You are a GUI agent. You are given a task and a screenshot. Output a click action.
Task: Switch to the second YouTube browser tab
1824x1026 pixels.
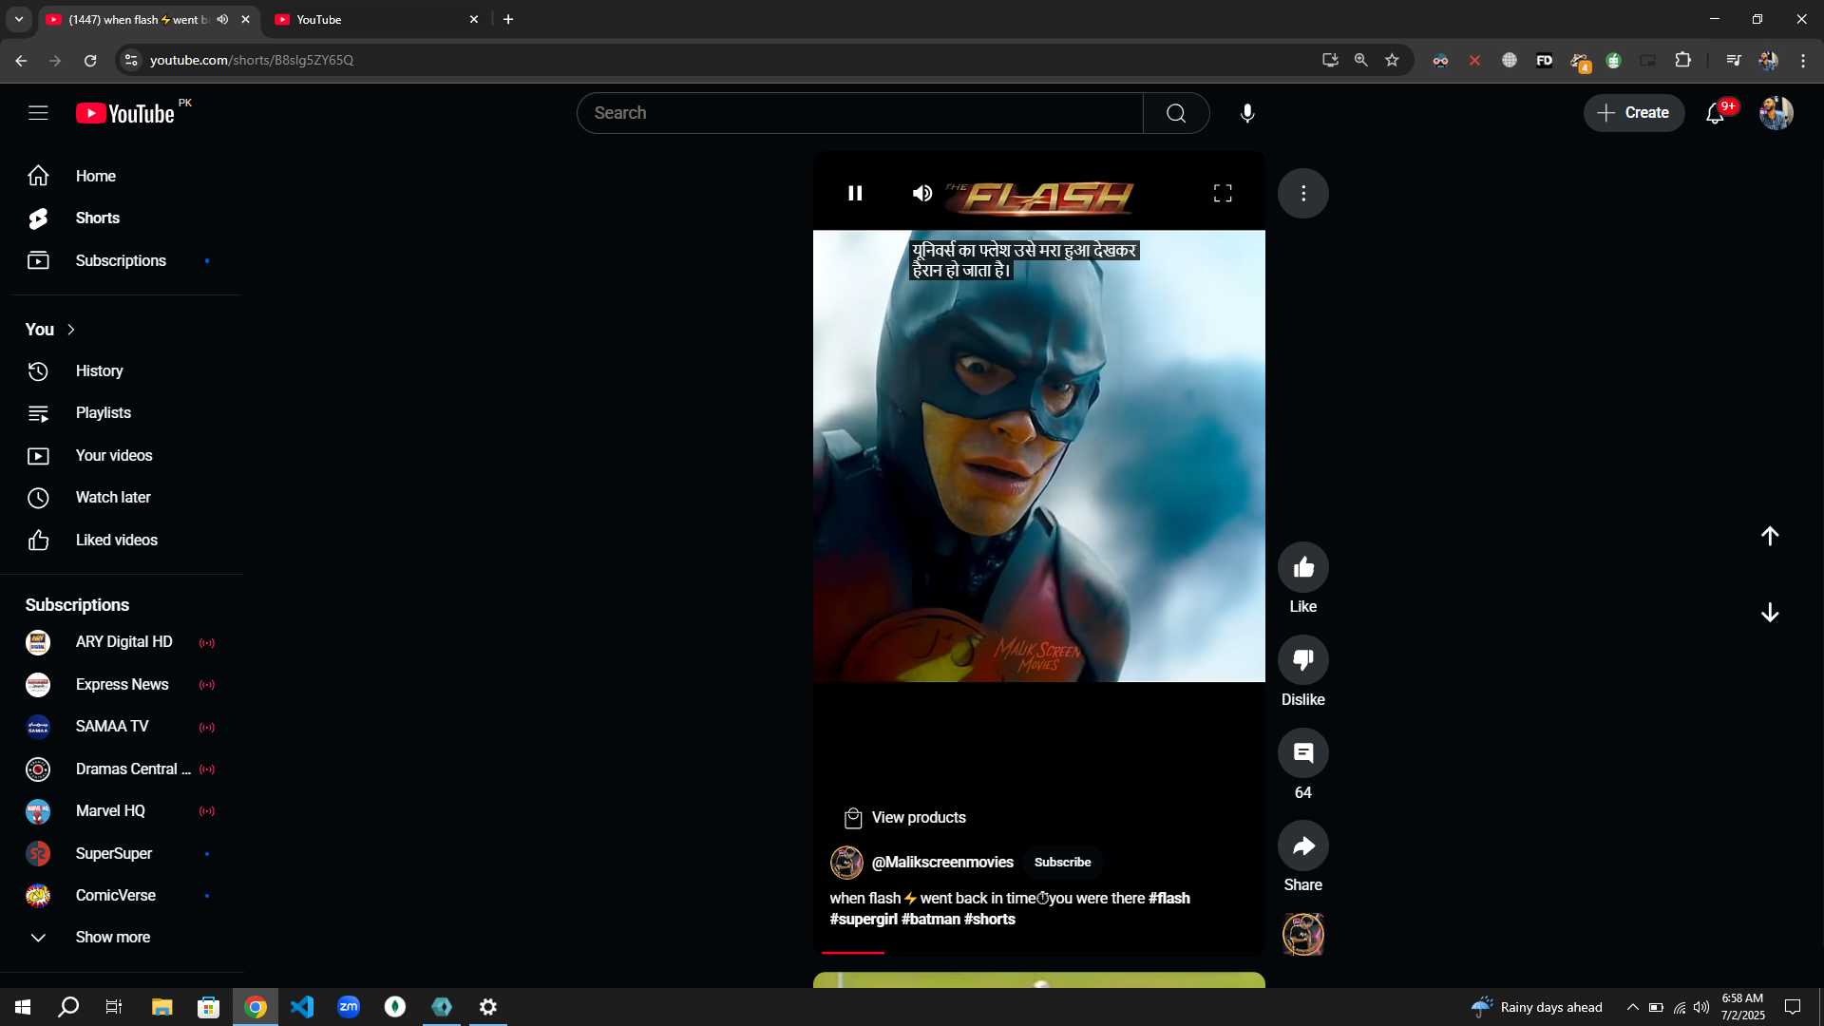pyautogui.click(x=377, y=19)
